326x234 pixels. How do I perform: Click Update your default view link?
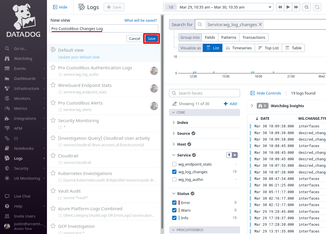[x=79, y=57]
